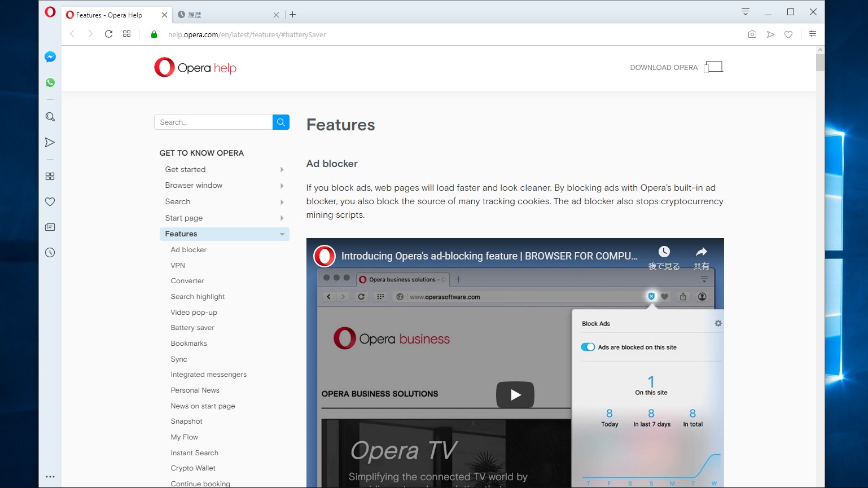
Task: Click the Opera help logo
Action: (195, 68)
